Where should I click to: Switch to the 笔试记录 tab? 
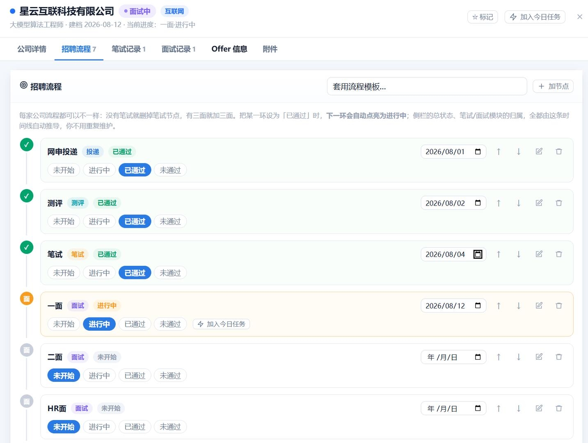pyautogui.click(x=128, y=49)
